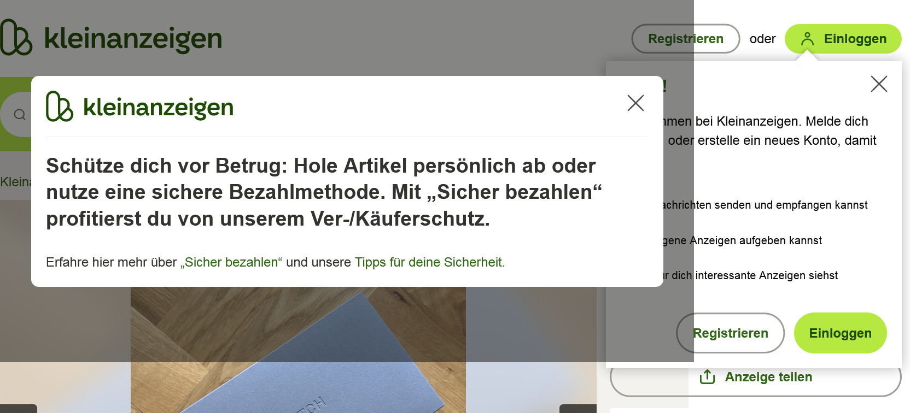Click Registrieren in the top header
The height and width of the screenshot is (413, 910).
686,39
